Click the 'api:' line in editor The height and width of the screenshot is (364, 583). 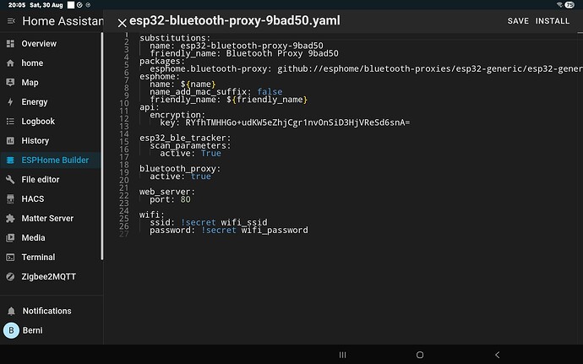149,107
